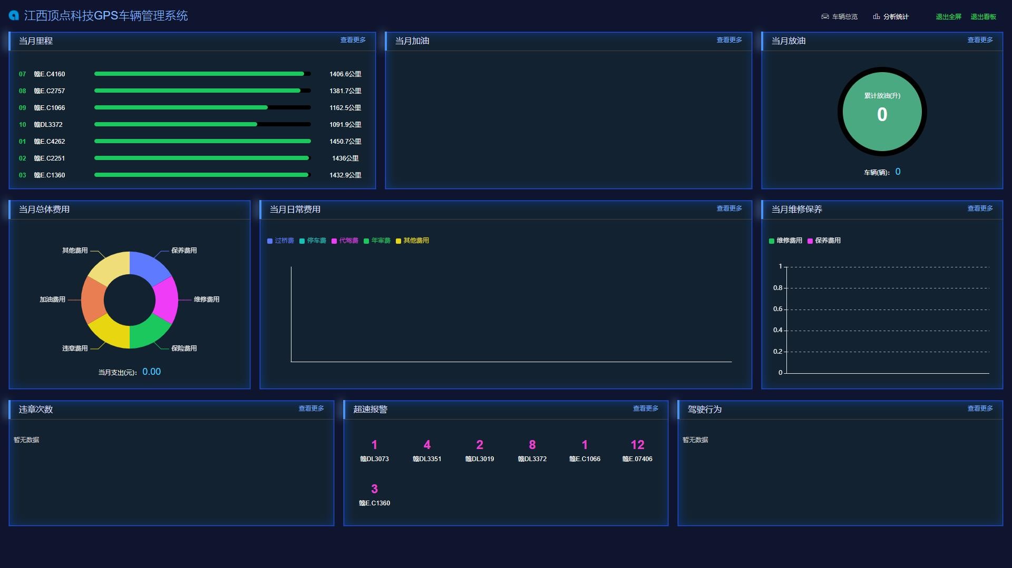The height and width of the screenshot is (568, 1012).
Task: Click the 退出看板 button
Action: [x=983, y=17]
